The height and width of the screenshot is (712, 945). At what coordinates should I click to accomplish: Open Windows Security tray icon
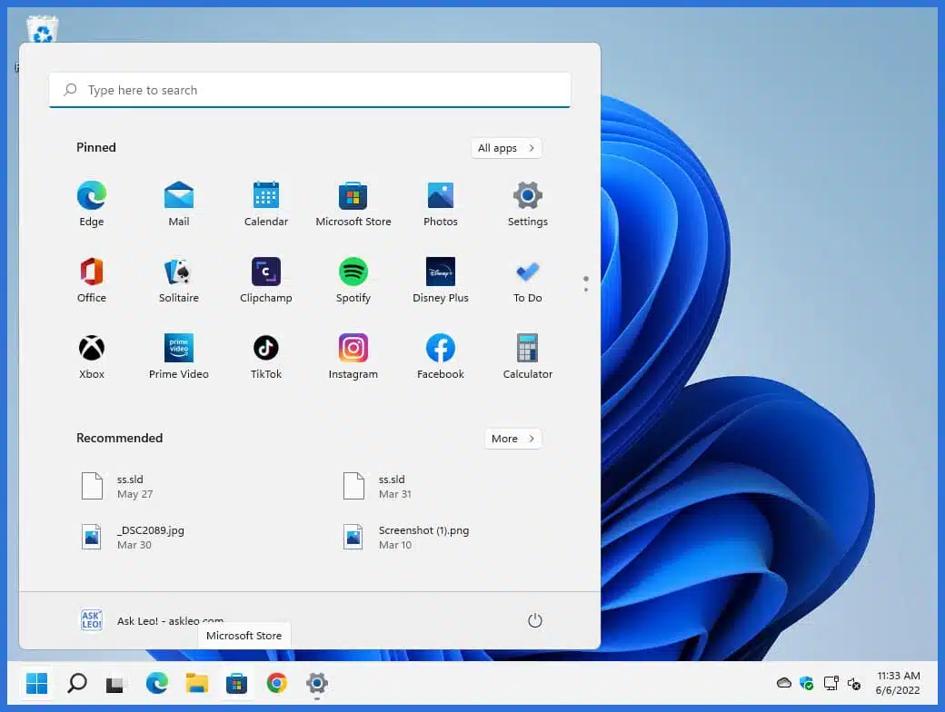806,683
